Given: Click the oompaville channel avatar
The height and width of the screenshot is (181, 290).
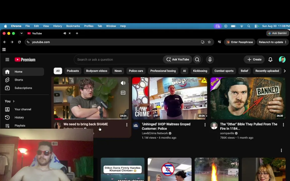Looking at the screenshot, I should pos(214,126).
